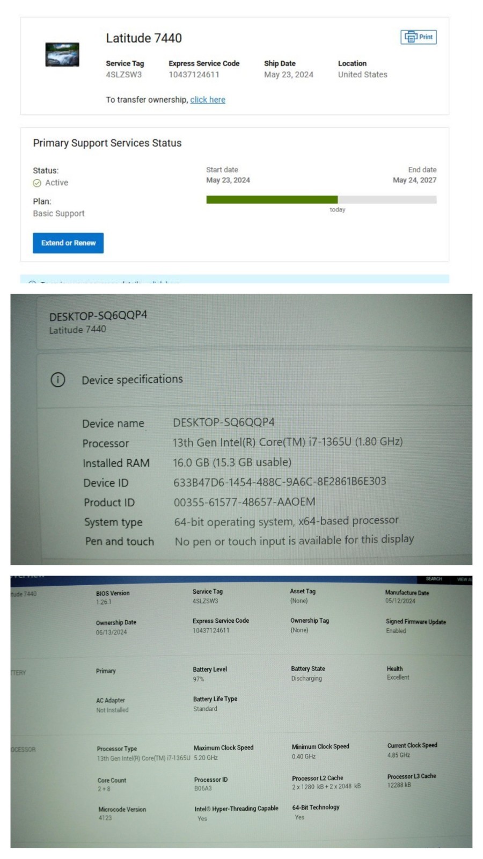Viewport: 483px width, 859px height.
Task: Select the Location value United States
Action: click(362, 75)
